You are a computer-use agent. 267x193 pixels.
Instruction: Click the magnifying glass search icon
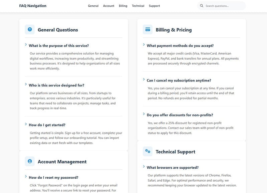(202, 6)
